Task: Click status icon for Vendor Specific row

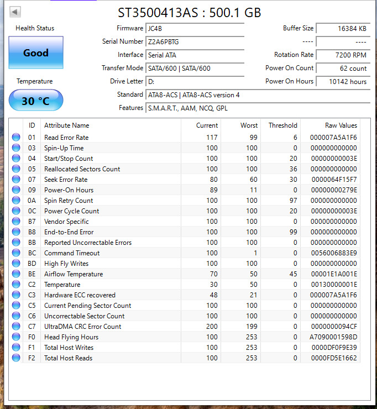Action: tap(16, 221)
